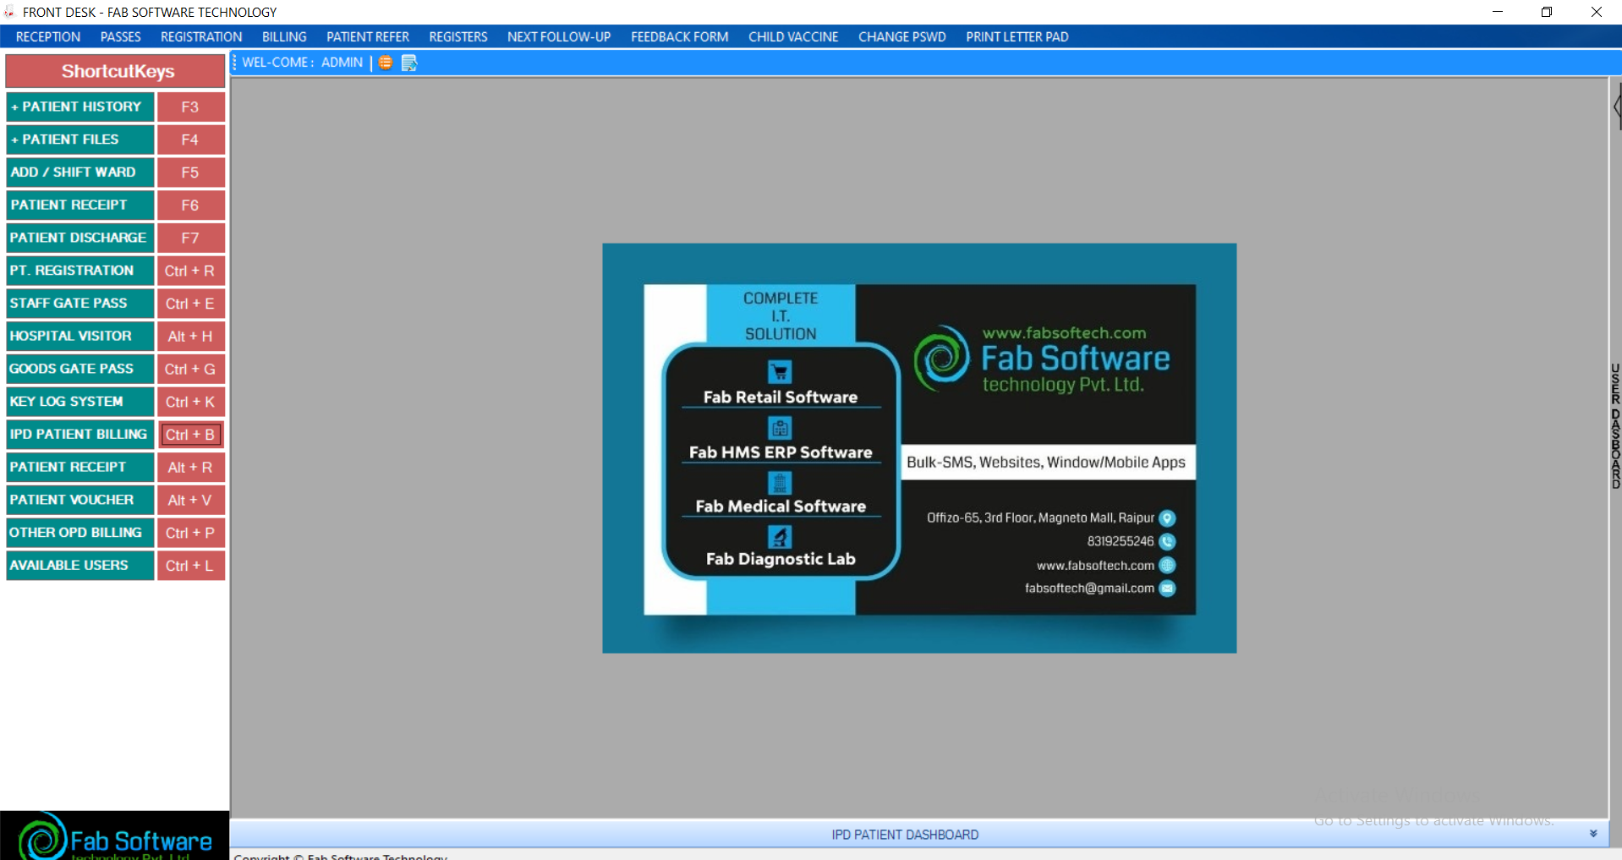Select HOSPITAL VISITOR button

pos(80,336)
